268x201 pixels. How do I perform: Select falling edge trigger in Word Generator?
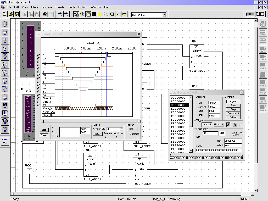(x=235, y=125)
